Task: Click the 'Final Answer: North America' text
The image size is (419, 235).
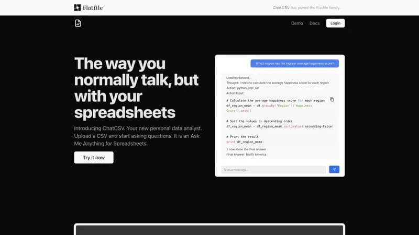Action: [x=246, y=155]
